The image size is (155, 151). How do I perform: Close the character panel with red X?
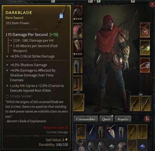click(x=152, y=4)
